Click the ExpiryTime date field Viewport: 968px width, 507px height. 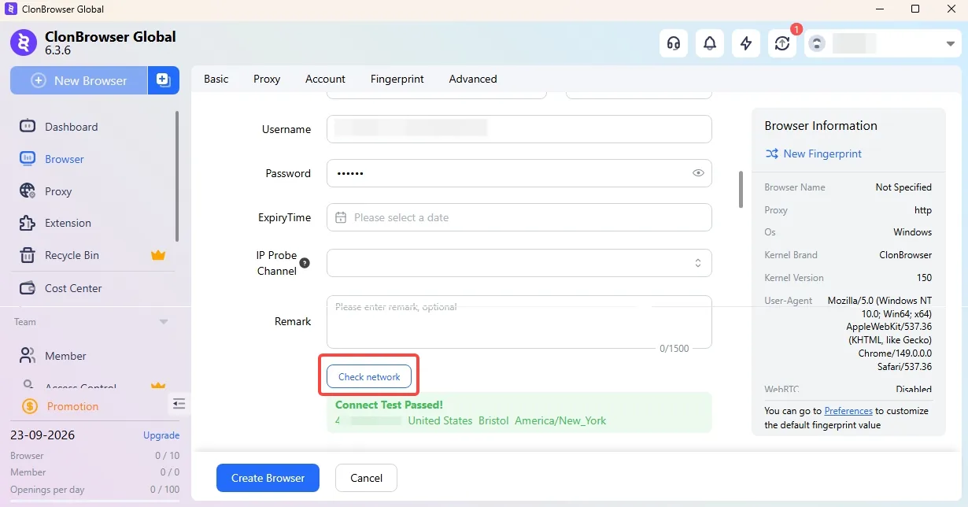tap(519, 217)
